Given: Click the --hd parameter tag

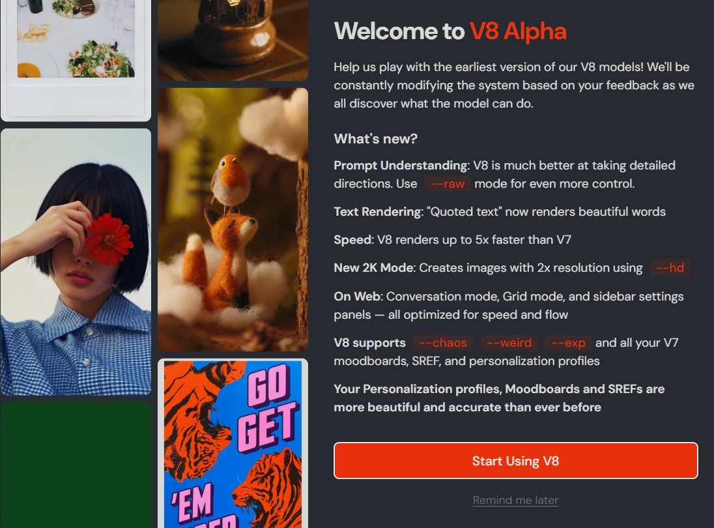Looking at the screenshot, I should (670, 267).
